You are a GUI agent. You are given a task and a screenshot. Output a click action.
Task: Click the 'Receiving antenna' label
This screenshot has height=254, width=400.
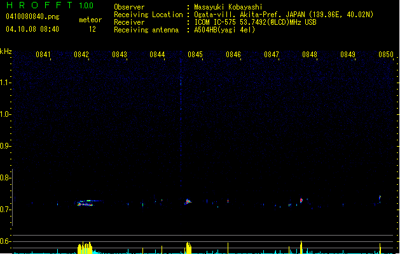[x=146, y=30]
